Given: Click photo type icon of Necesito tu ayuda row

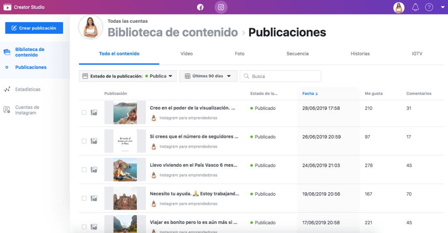Looking at the screenshot, I should (94, 198).
